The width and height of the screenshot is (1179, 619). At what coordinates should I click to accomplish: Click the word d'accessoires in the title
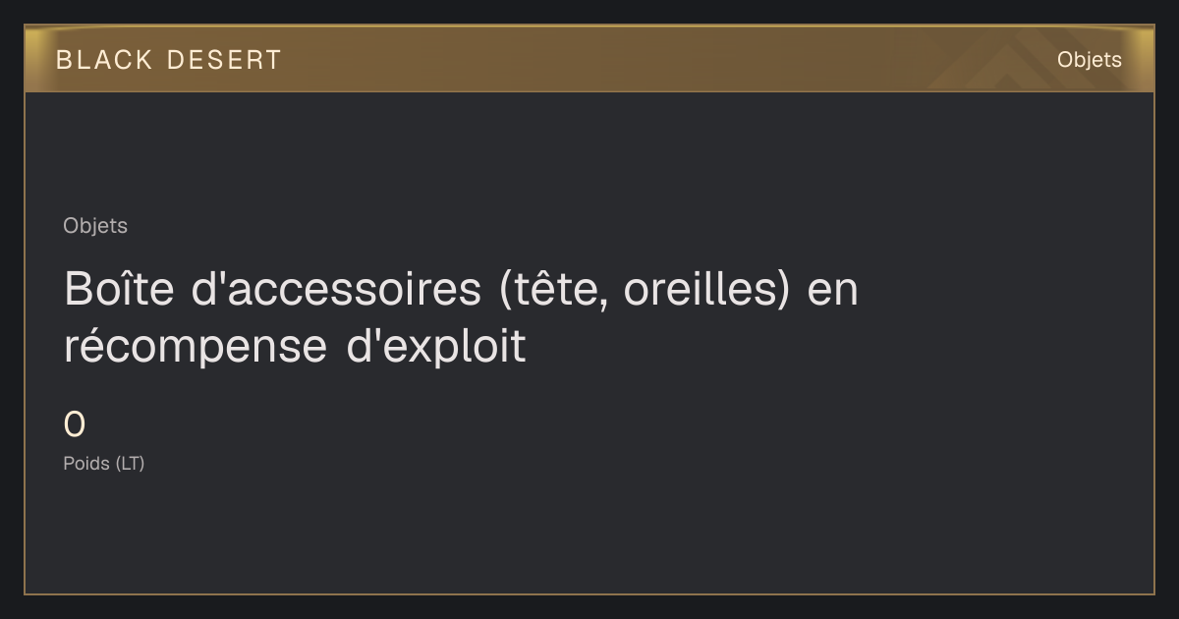[x=336, y=290]
